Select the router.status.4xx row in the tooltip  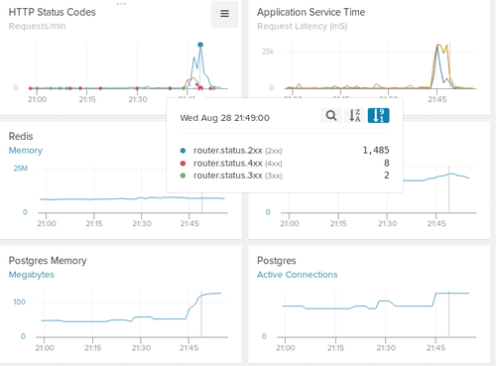285,163
